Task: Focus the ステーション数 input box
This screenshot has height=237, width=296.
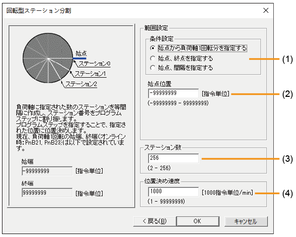Action: point(173,158)
